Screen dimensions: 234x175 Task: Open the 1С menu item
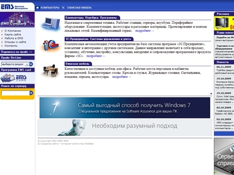[63, 7]
